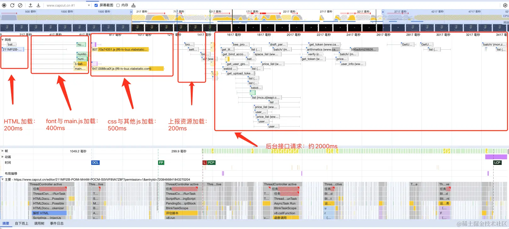Click the left overview selection handle
This screenshot has width=509, height=229.
point(131,12)
